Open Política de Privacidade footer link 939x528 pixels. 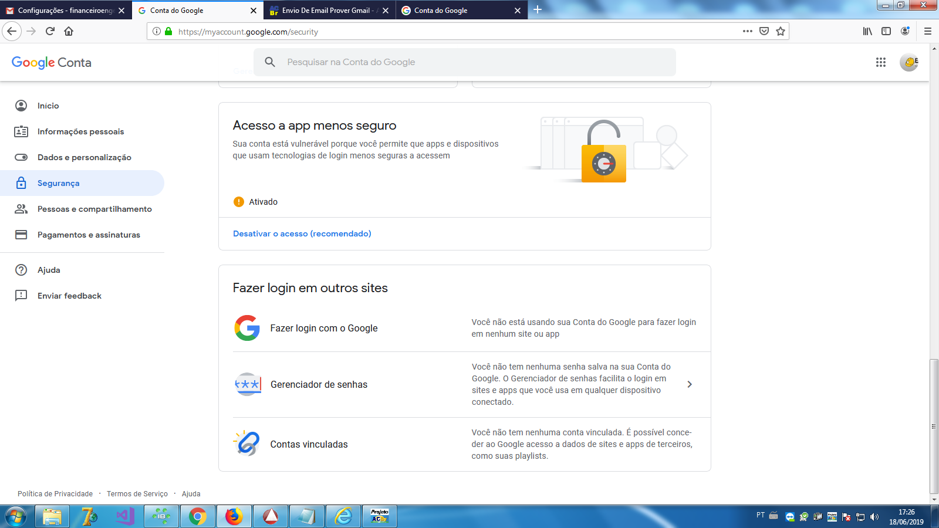[x=55, y=494]
